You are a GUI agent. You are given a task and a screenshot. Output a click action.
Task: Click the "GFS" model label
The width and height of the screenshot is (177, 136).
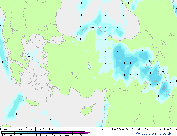pyautogui.click(x=42, y=129)
